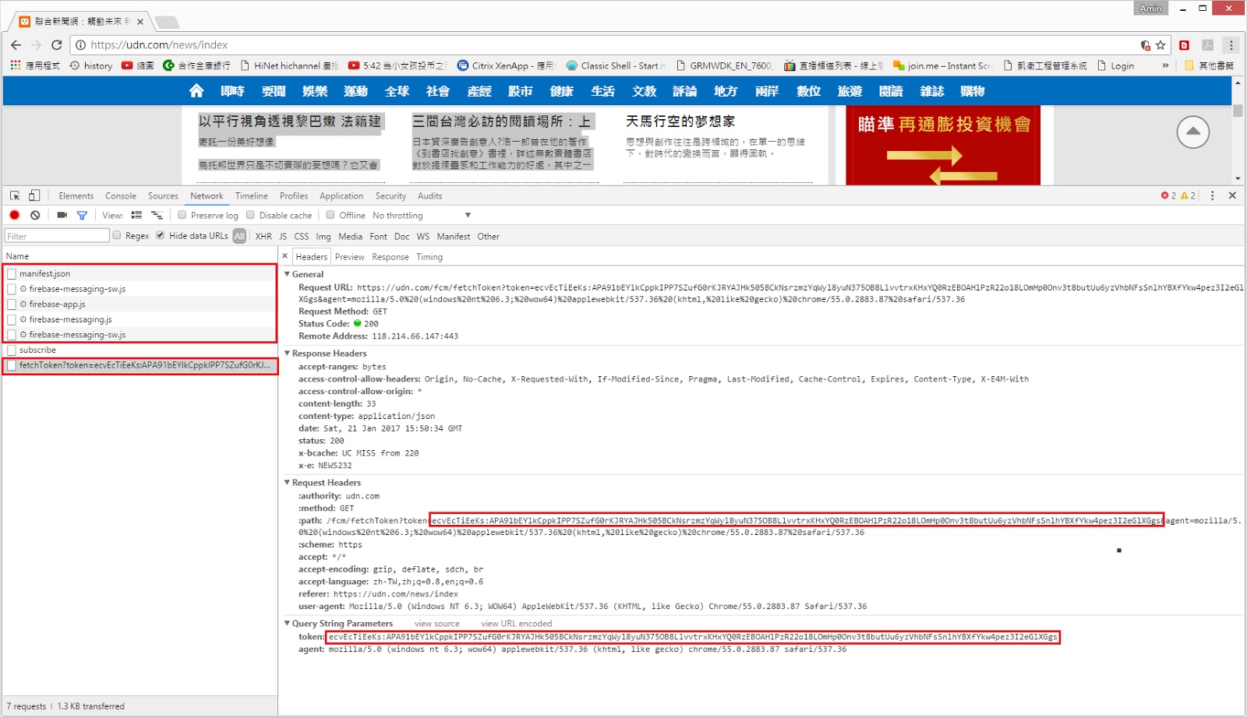Click the yellow warning count icon
Image resolution: width=1247 pixels, height=718 pixels.
(1184, 195)
